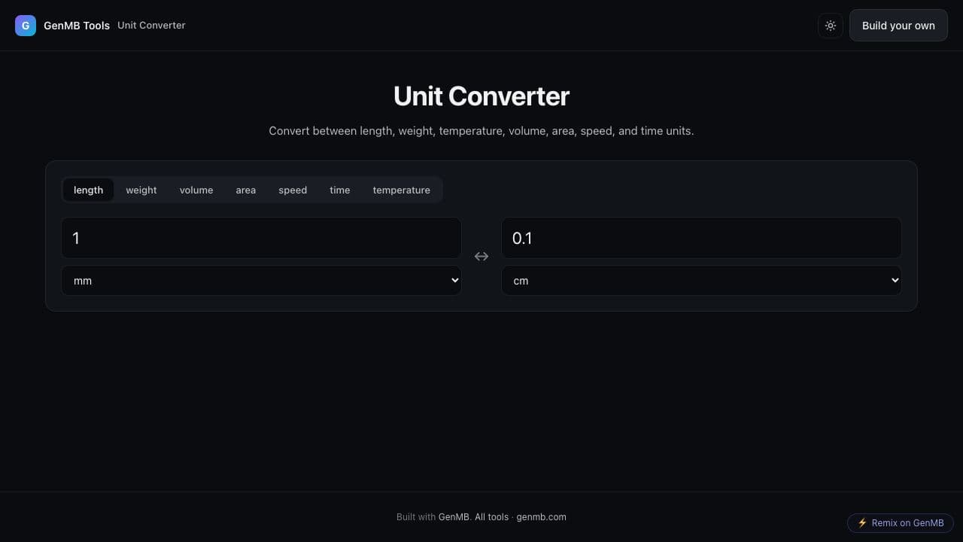963x542 pixels.
Task: Open the temperature tab
Action: pos(402,190)
